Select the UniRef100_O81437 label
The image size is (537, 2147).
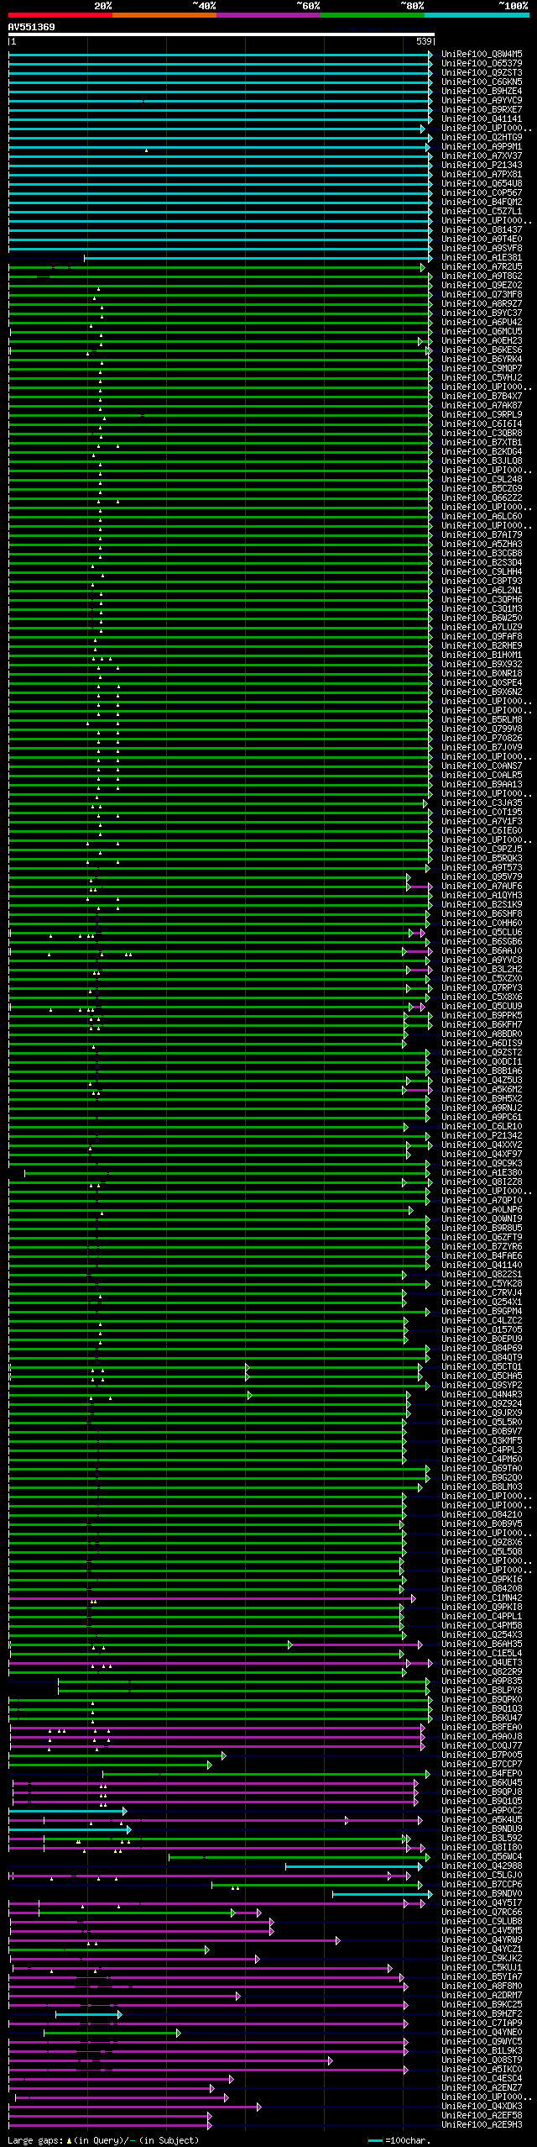(x=482, y=230)
